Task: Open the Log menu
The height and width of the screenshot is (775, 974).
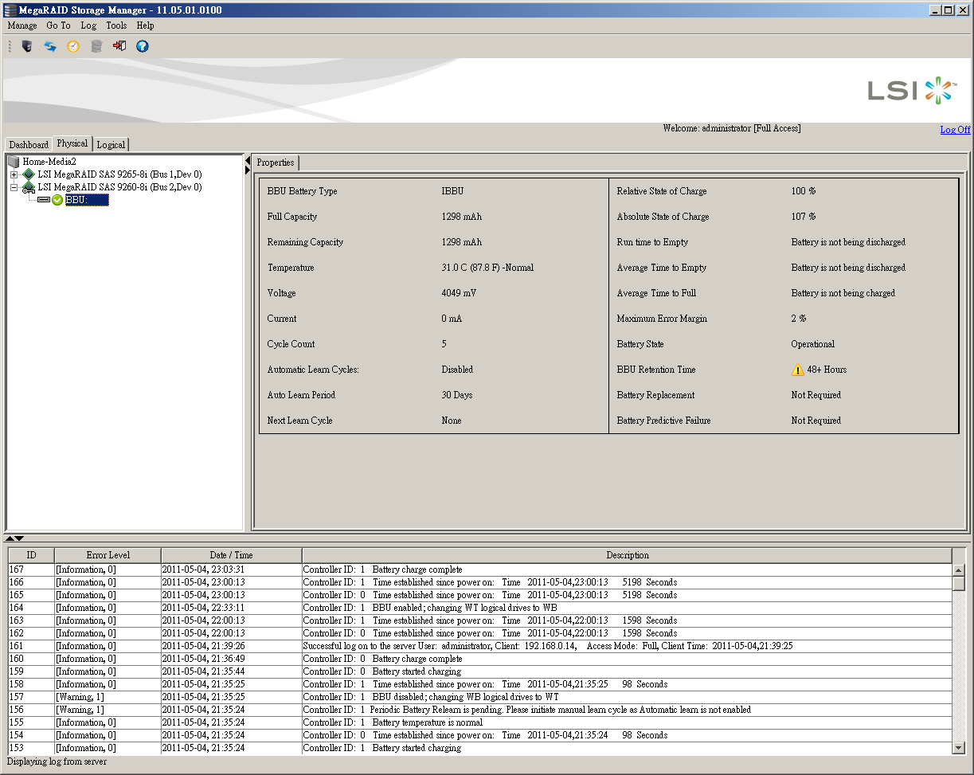Action: pos(88,25)
